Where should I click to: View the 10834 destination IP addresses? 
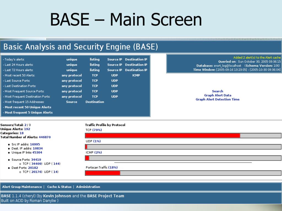click(x=38, y=149)
